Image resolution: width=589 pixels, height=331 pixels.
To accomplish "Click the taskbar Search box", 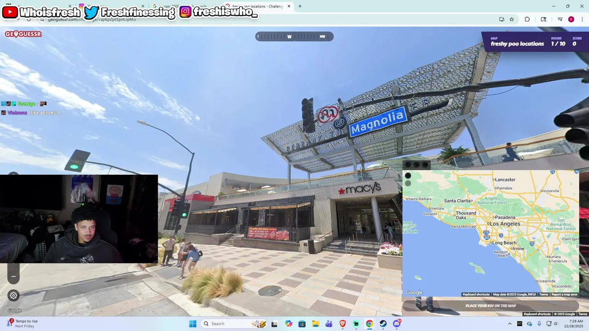I will [235, 324].
